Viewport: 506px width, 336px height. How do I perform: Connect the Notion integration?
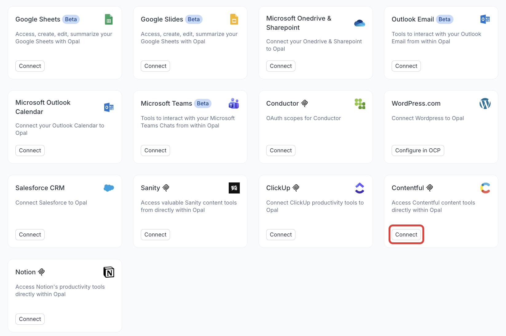click(x=30, y=319)
